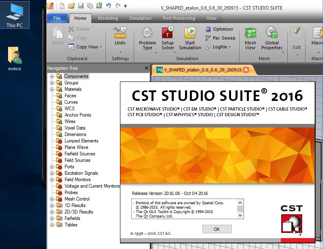Undo the last action
Screen dimensions: 324x249
click(109, 6)
